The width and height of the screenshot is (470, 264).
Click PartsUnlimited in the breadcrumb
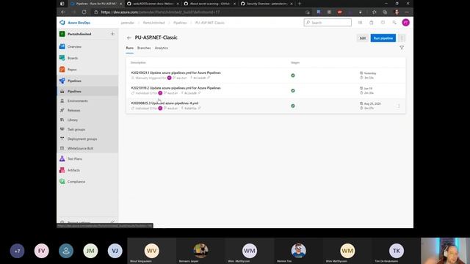tap(153, 23)
